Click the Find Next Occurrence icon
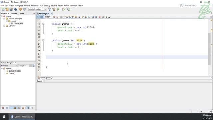This screenshot has width=213, height=120. [x=73, y=17]
